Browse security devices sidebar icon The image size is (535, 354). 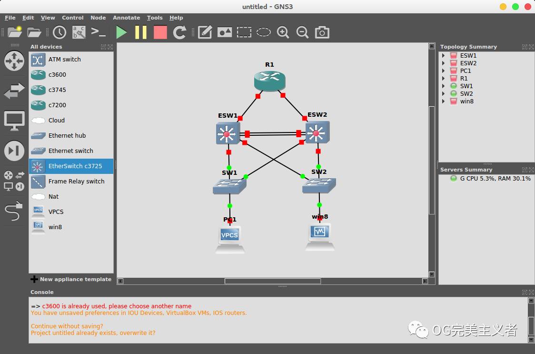pyautogui.click(x=14, y=151)
